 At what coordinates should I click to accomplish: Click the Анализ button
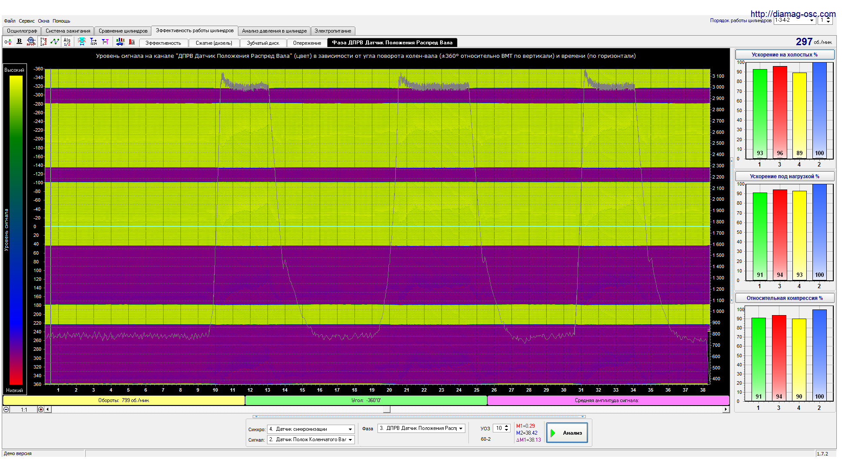click(x=567, y=433)
